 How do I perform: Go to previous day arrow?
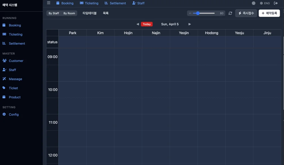click(x=138, y=24)
